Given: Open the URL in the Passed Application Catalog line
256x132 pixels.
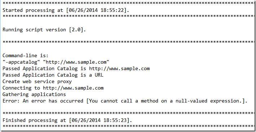Looking at the screenshot, I should 119,69.
